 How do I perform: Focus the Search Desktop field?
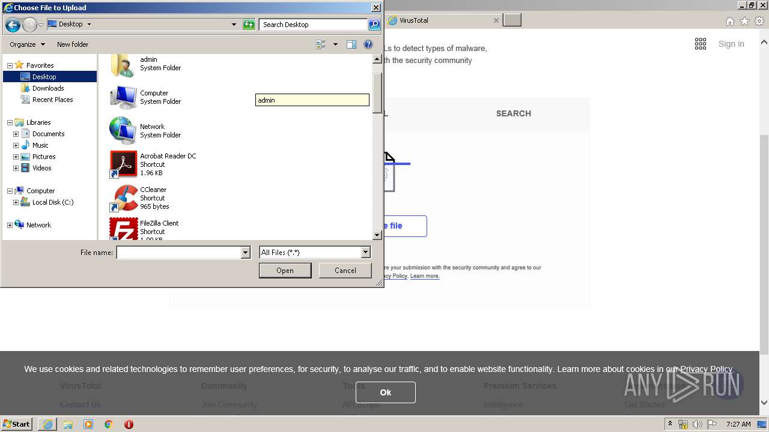click(314, 25)
